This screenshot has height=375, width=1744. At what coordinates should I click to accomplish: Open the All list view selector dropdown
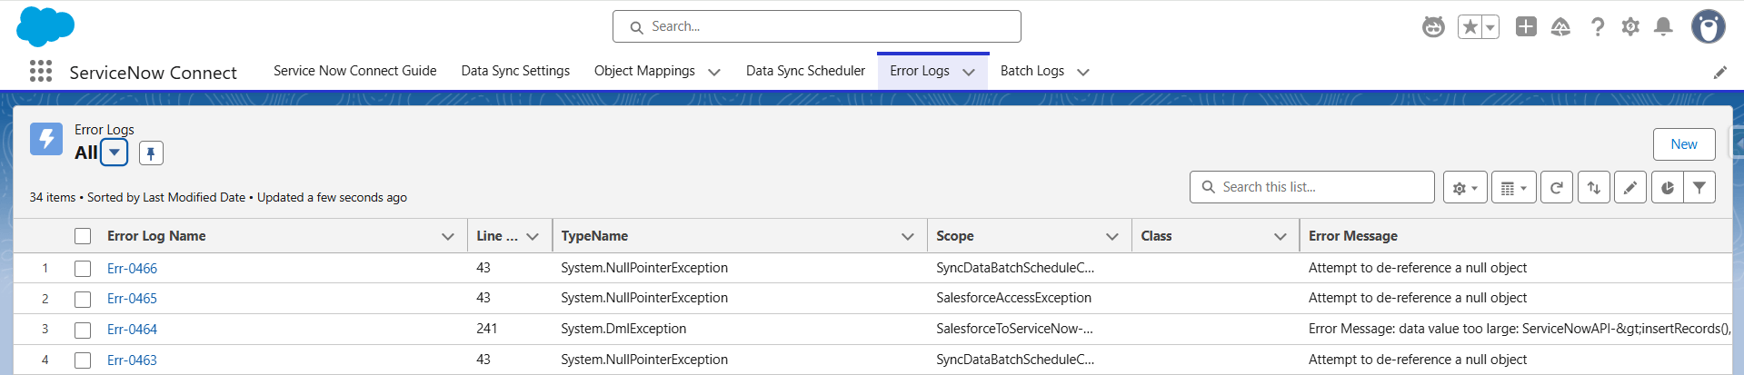coord(115,153)
